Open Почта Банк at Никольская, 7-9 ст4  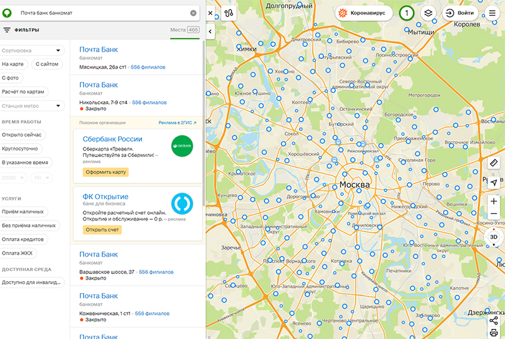pos(98,85)
